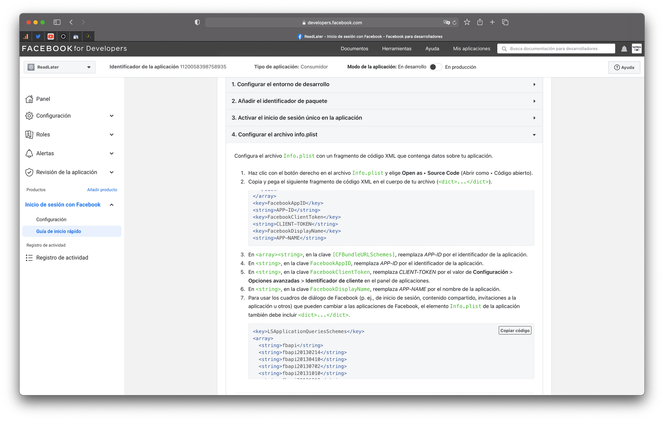The width and height of the screenshot is (664, 421).
Task: Reload the page with the refresh icon
Action: 455,23
